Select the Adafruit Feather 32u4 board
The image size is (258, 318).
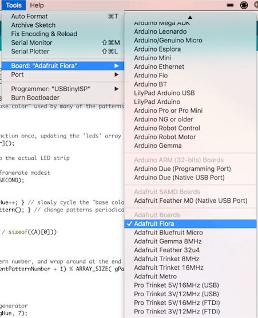190,250
